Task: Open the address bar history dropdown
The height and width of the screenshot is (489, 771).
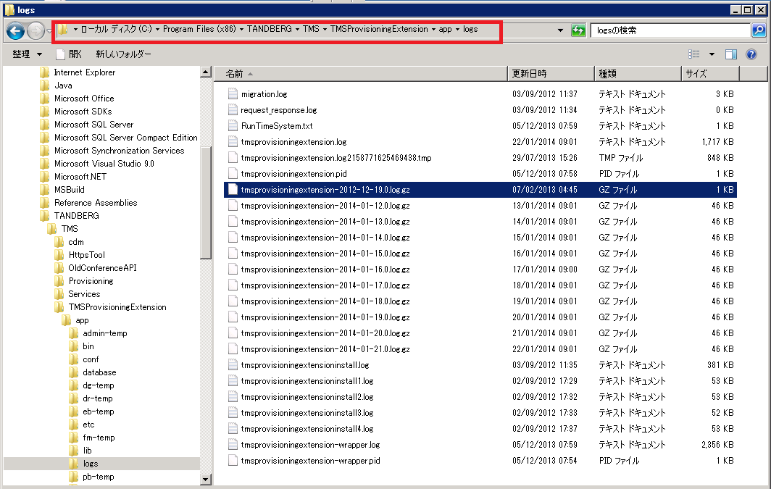Action: pos(560,30)
